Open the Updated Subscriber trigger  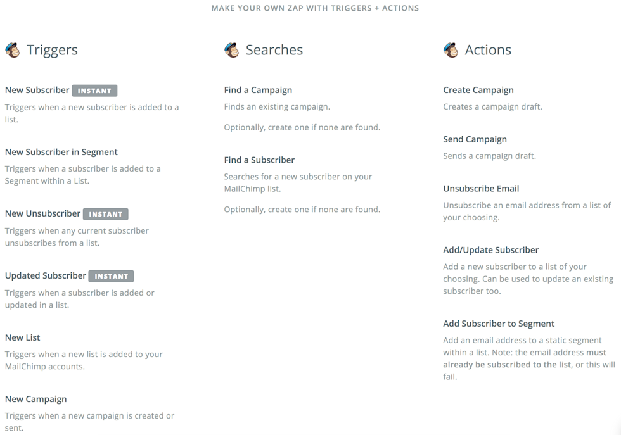coord(46,275)
